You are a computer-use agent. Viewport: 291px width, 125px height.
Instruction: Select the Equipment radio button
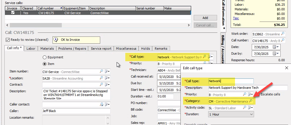click(44, 57)
